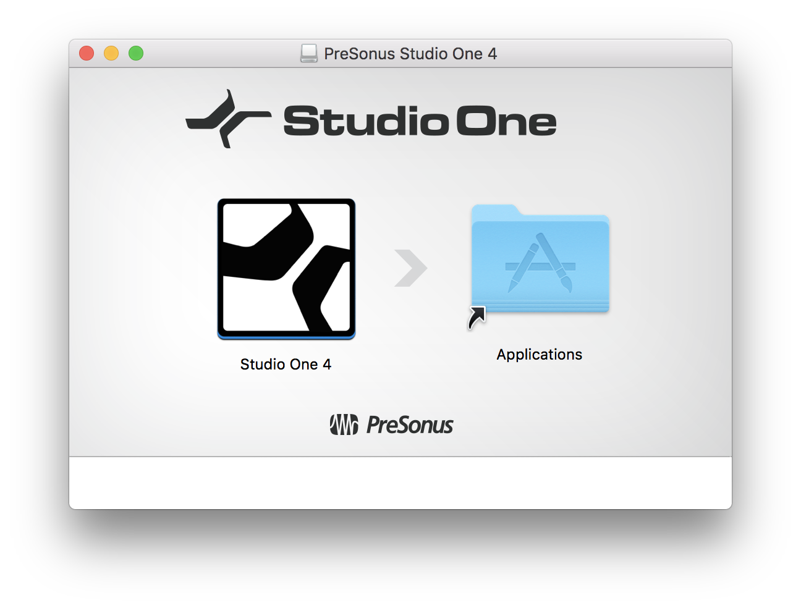Close the installer window with red button
This screenshot has width=801, height=608.
coord(87,54)
